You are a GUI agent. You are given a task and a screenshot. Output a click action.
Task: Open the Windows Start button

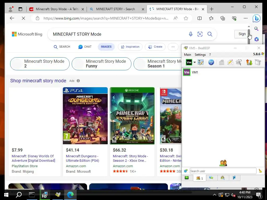coord(6,195)
